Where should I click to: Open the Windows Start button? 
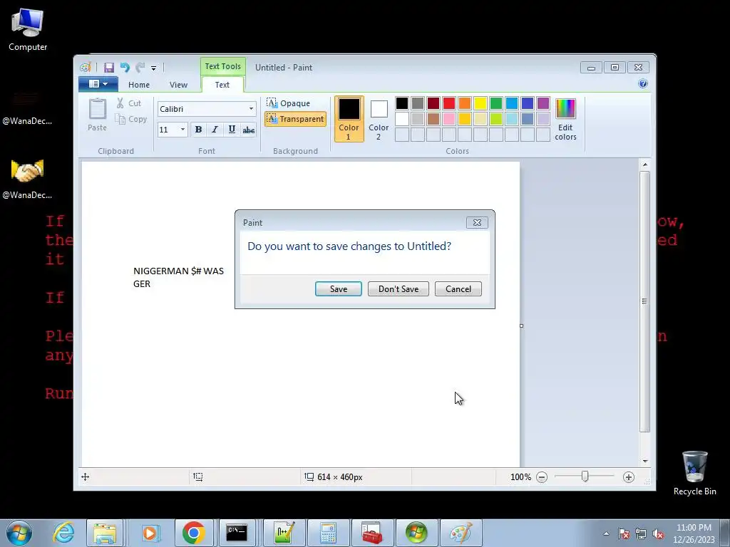19,533
